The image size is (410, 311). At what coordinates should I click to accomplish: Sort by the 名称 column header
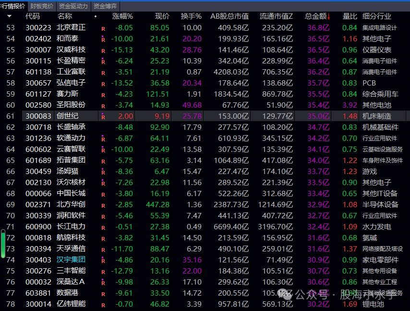tap(65, 16)
